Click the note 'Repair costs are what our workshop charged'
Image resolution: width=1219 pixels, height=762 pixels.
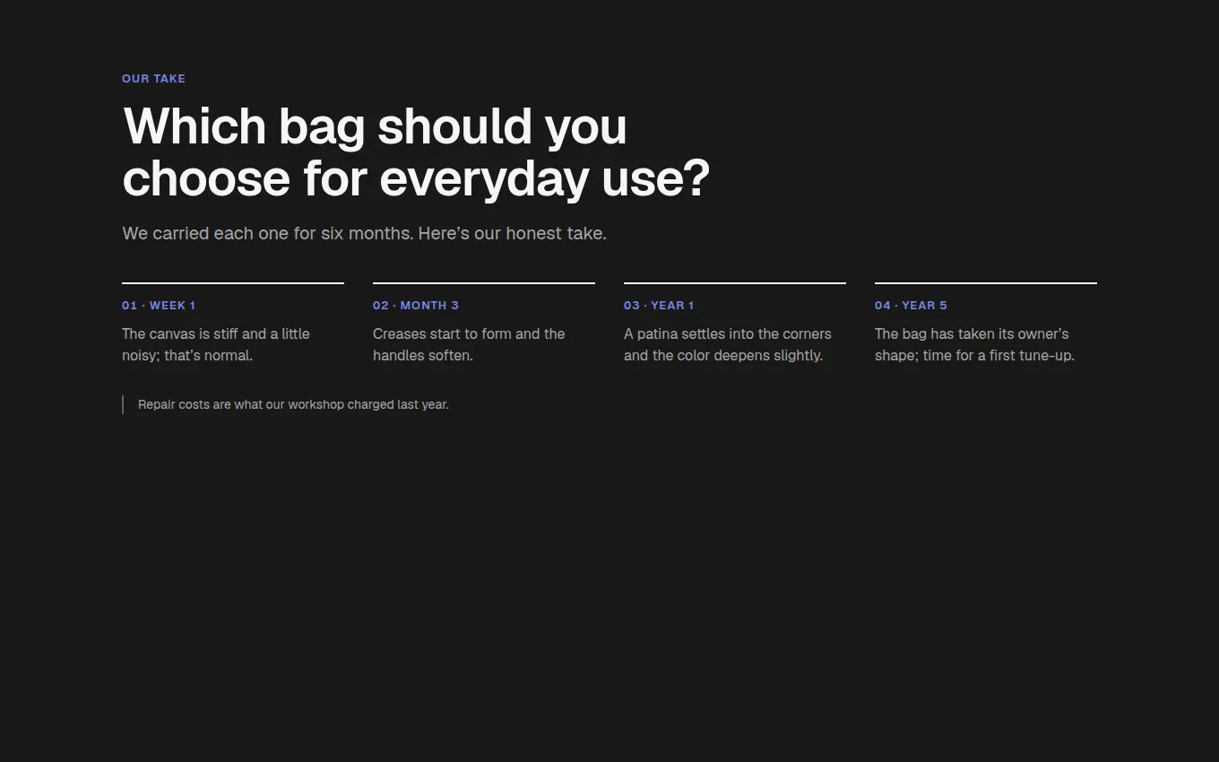coord(293,404)
